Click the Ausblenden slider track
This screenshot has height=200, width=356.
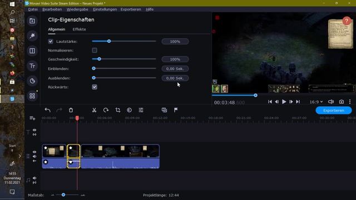124,78
